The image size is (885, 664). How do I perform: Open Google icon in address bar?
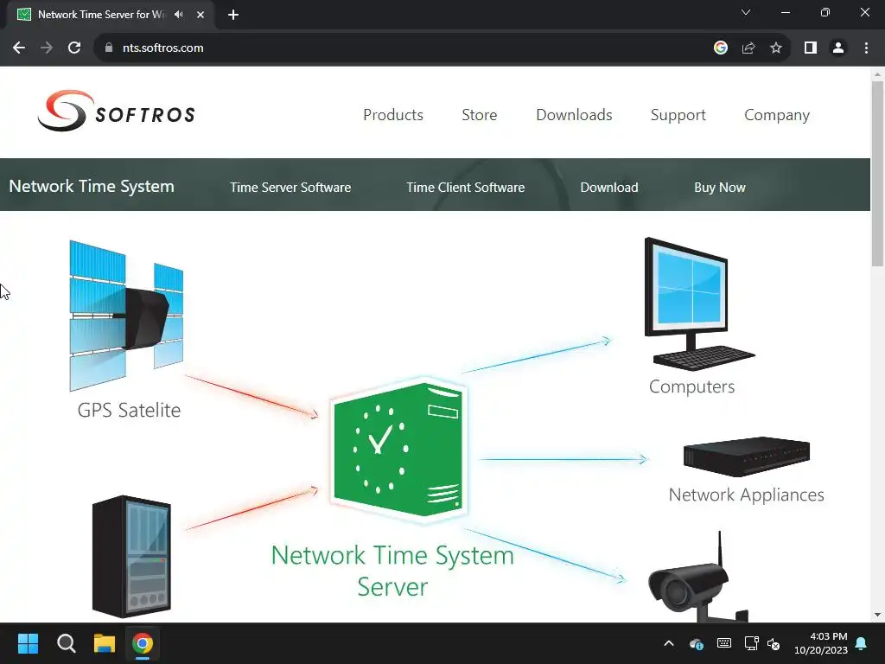720,48
